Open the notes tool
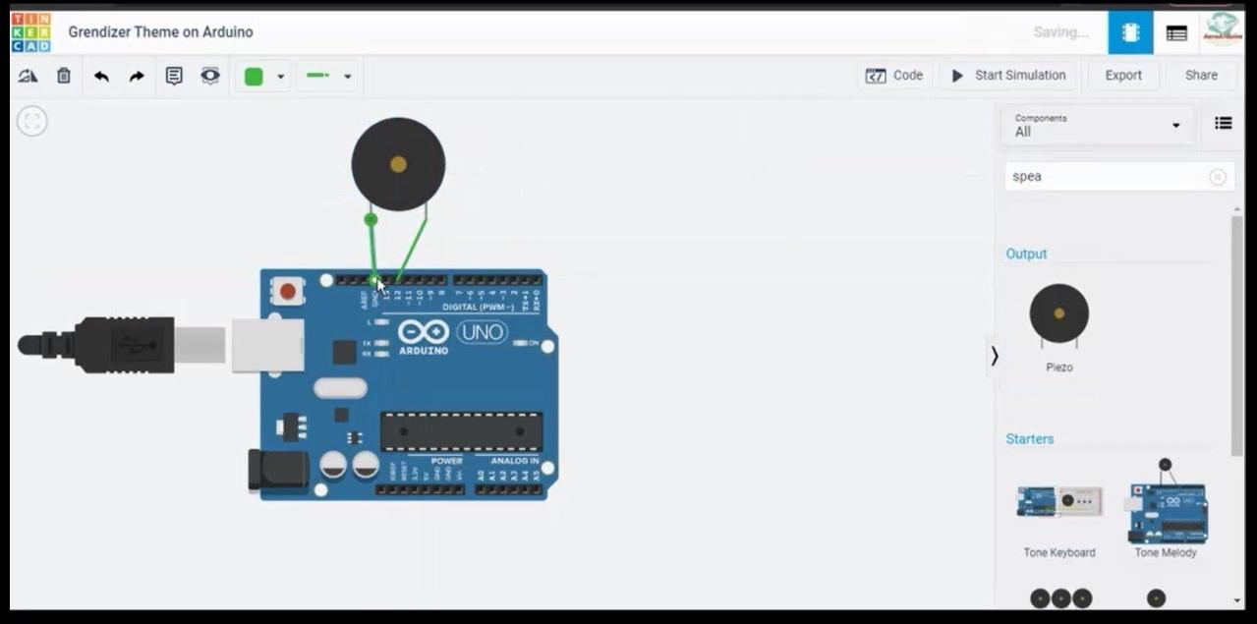The height and width of the screenshot is (624, 1257). coord(174,76)
